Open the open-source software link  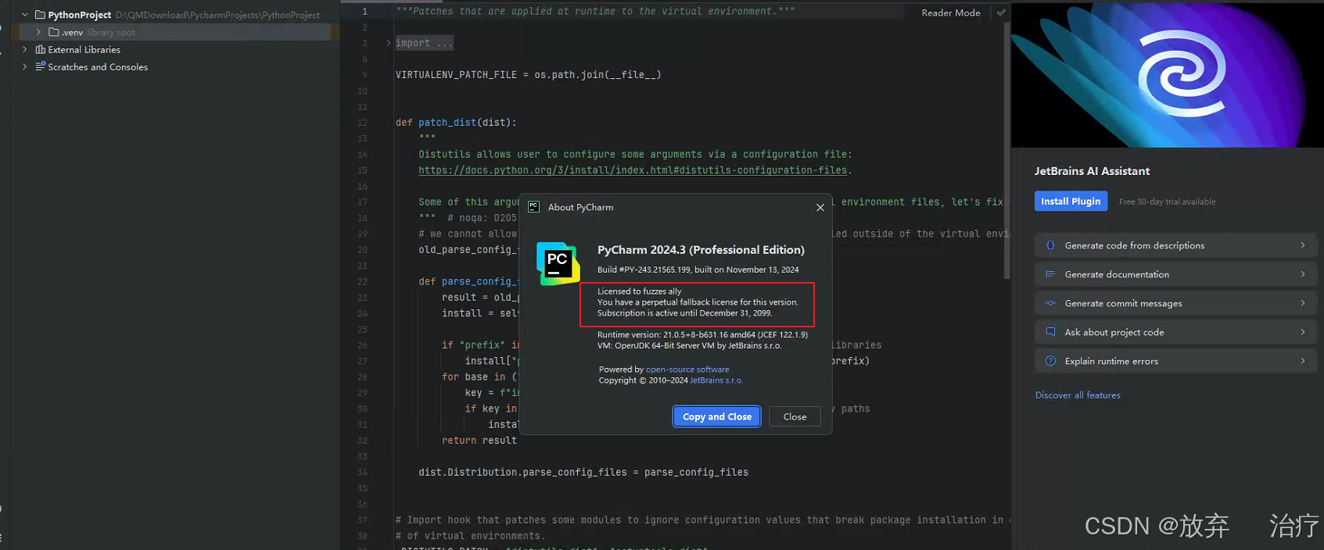pos(687,370)
